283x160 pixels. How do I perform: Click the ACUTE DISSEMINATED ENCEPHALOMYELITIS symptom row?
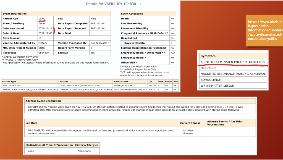pos(232,62)
